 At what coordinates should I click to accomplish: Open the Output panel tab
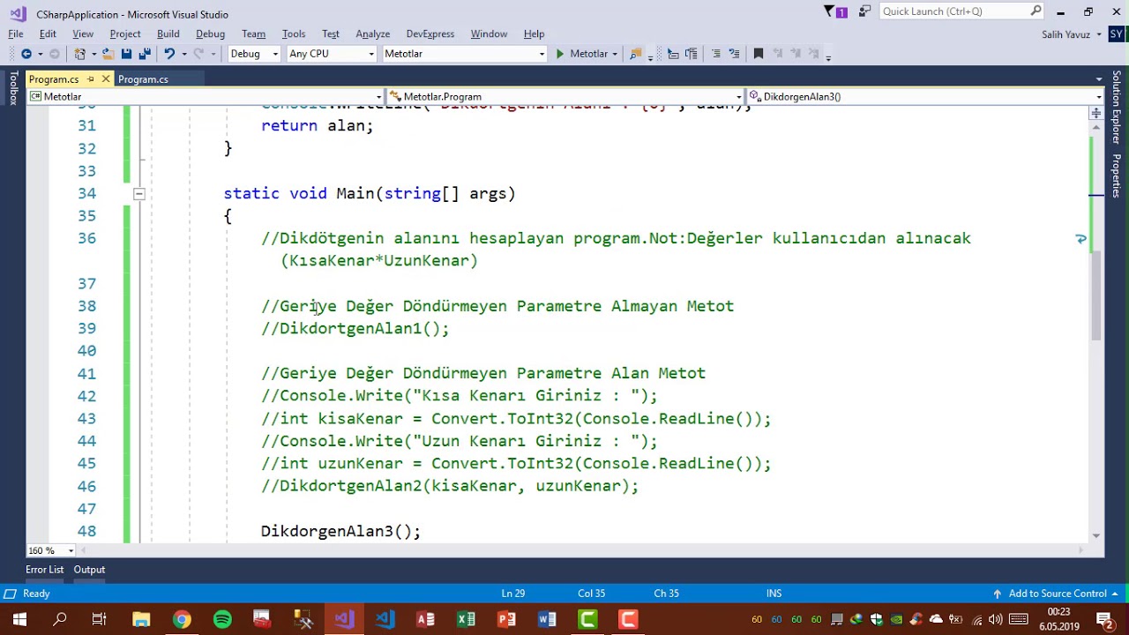coord(89,570)
